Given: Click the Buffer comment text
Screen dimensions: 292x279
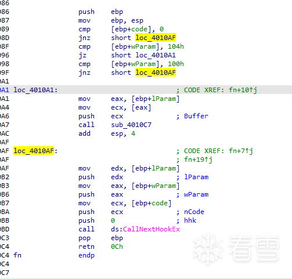Looking at the screenshot, I should 196,116.
